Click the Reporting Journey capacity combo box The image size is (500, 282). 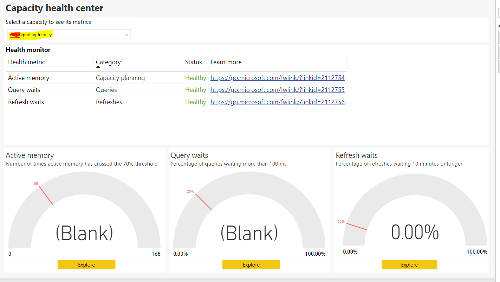[69, 34]
